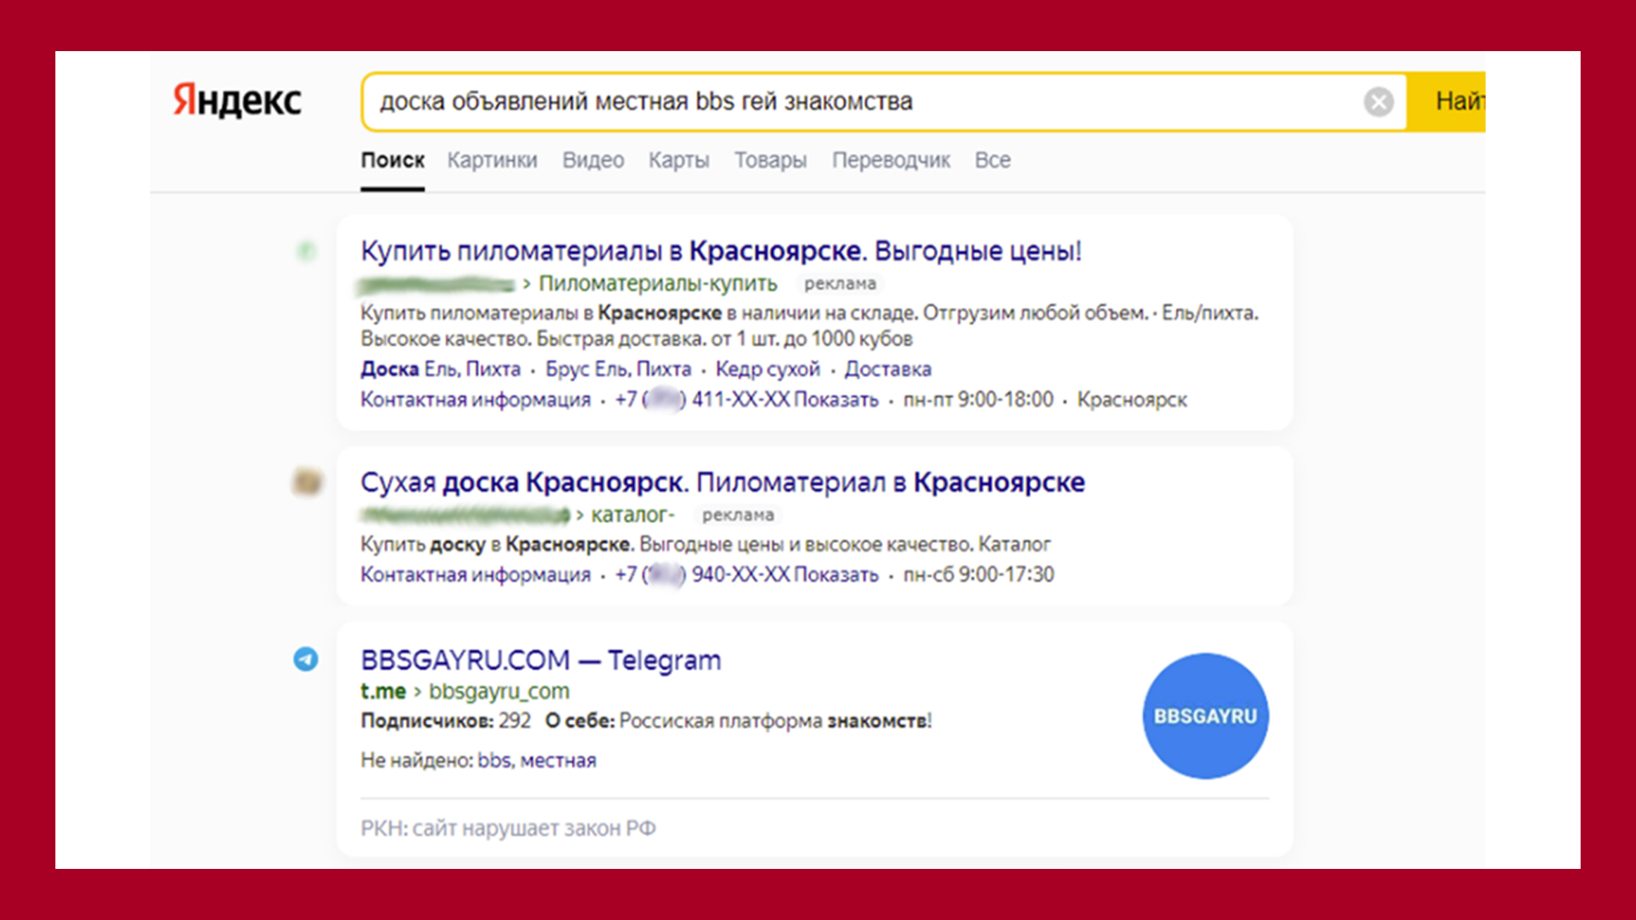Click 'Подписчиков: 292' text
Image resolution: width=1636 pixels, height=920 pixels.
pos(446,721)
